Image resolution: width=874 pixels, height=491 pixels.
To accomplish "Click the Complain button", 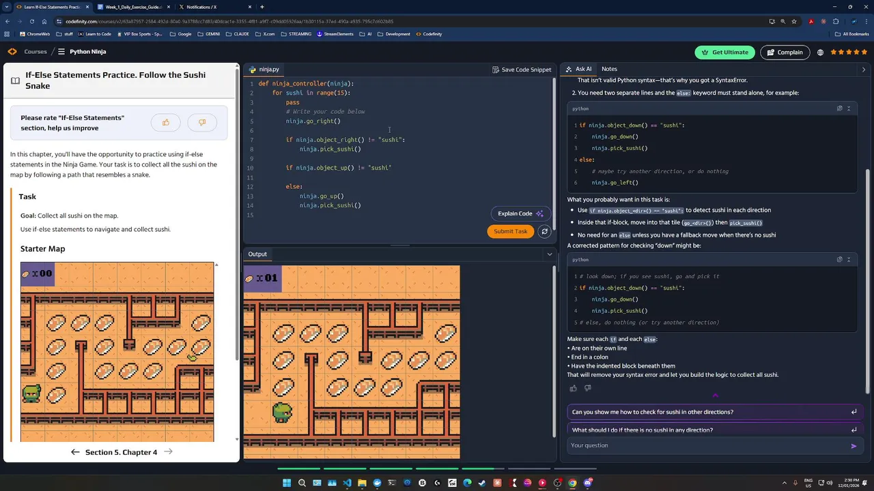I will click(785, 53).
